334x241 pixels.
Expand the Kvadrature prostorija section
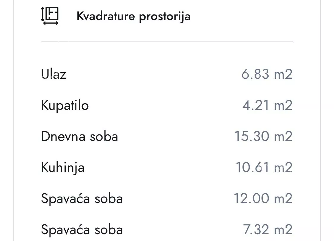point(133,16)
